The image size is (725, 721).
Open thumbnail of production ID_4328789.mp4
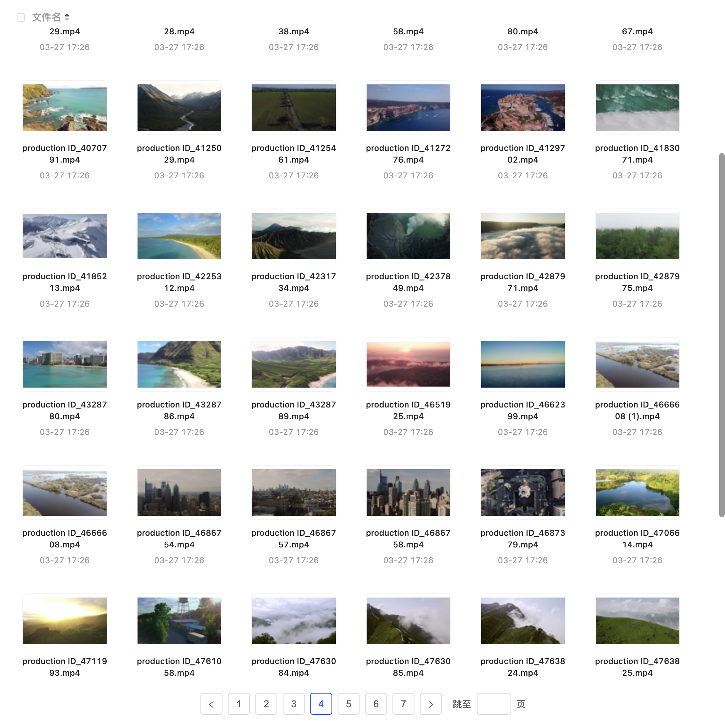[294, 364]
